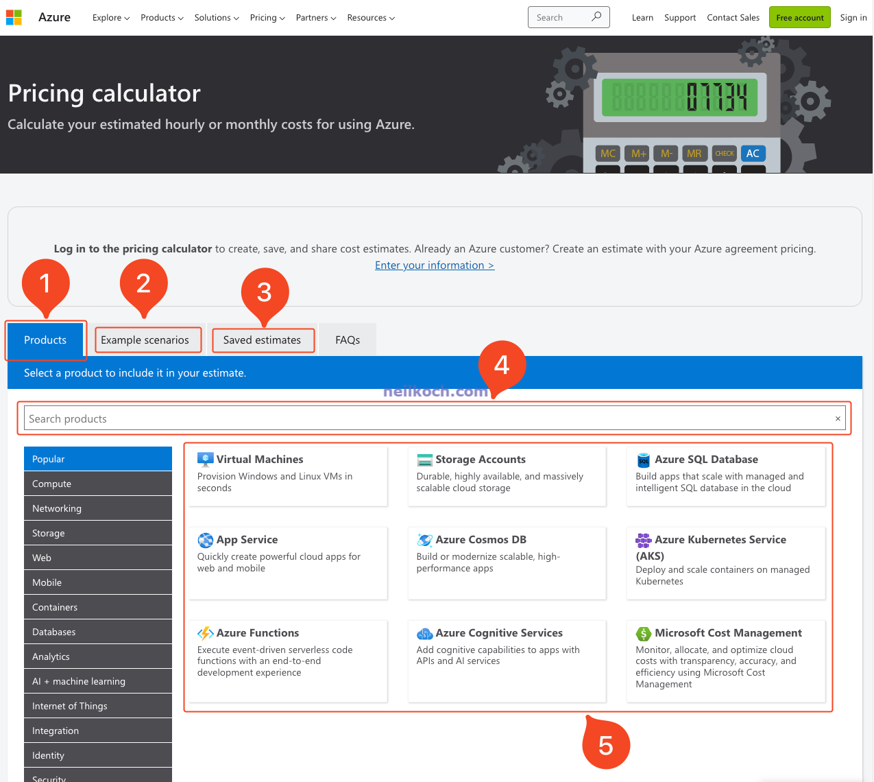This screenshot has height=782, width=874.
Task: Select the Containers category
Action: click(98, 607)
